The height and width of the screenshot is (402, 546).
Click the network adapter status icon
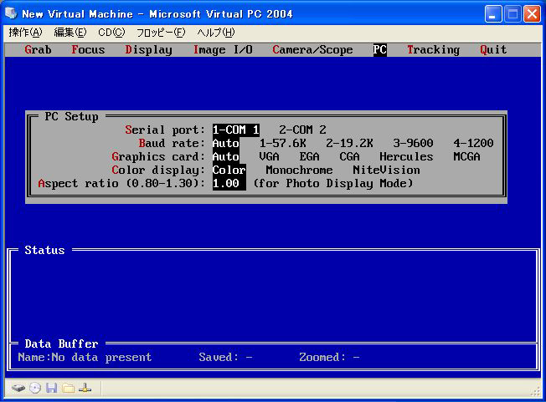[x=85, y=388]
